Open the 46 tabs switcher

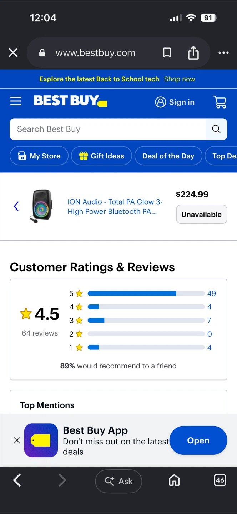(220, 480)
